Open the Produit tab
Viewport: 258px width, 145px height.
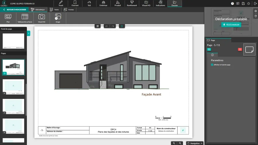(118, 3)
